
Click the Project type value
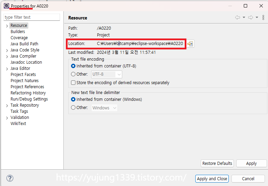coord(103,35)
